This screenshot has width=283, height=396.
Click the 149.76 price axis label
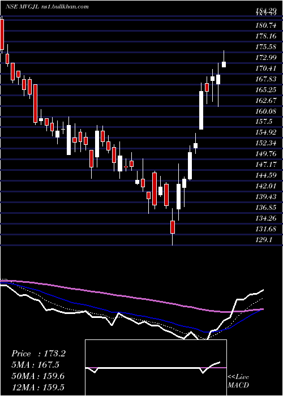coord(266,154)
